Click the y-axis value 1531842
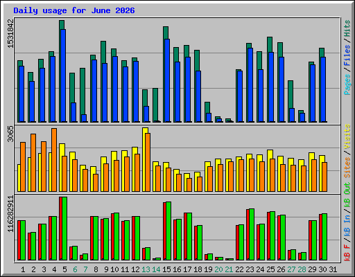Image resolution: width=355 pixels, height=277 pixels. [10, 34]
